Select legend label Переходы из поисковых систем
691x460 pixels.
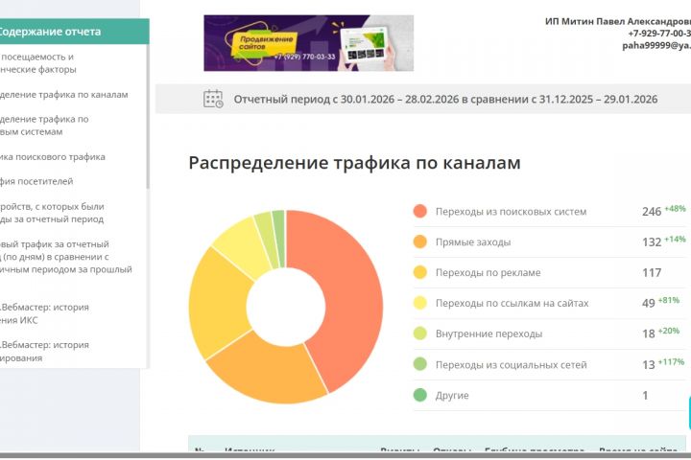tap(512, 211)
